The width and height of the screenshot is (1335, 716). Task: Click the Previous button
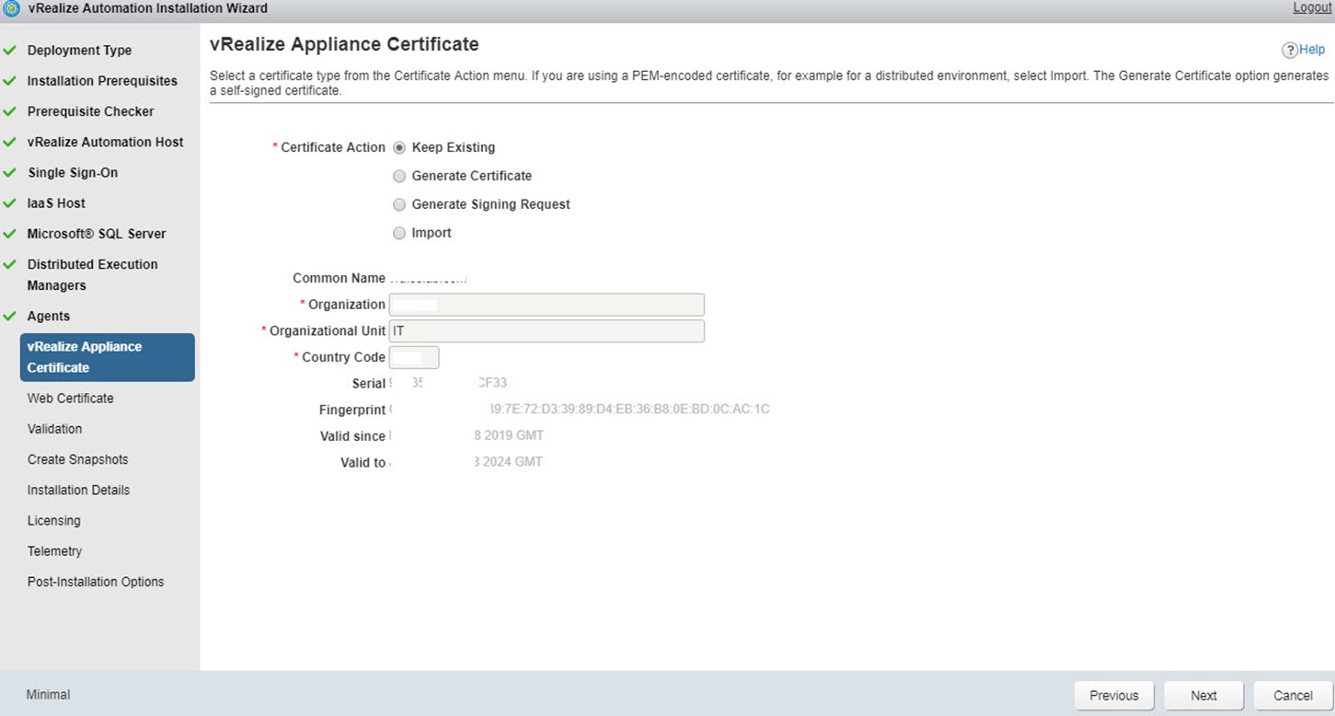pyautogui.click(x=1114, y=696)
